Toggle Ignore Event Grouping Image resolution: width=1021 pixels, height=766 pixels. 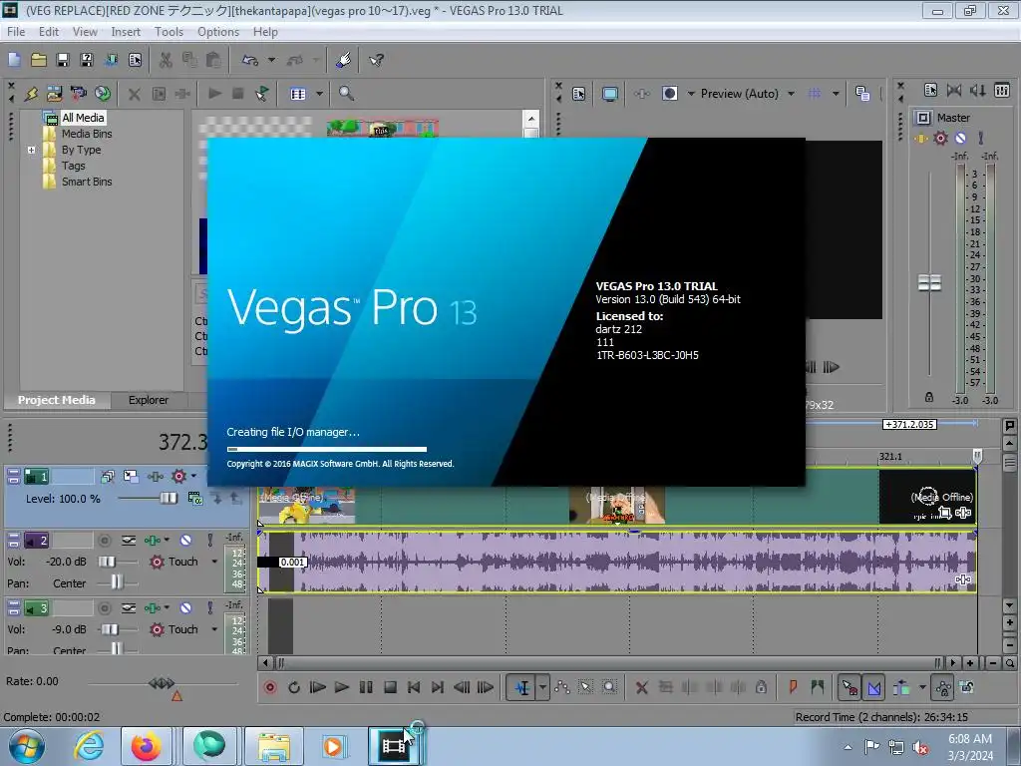[x=967, y=687]
